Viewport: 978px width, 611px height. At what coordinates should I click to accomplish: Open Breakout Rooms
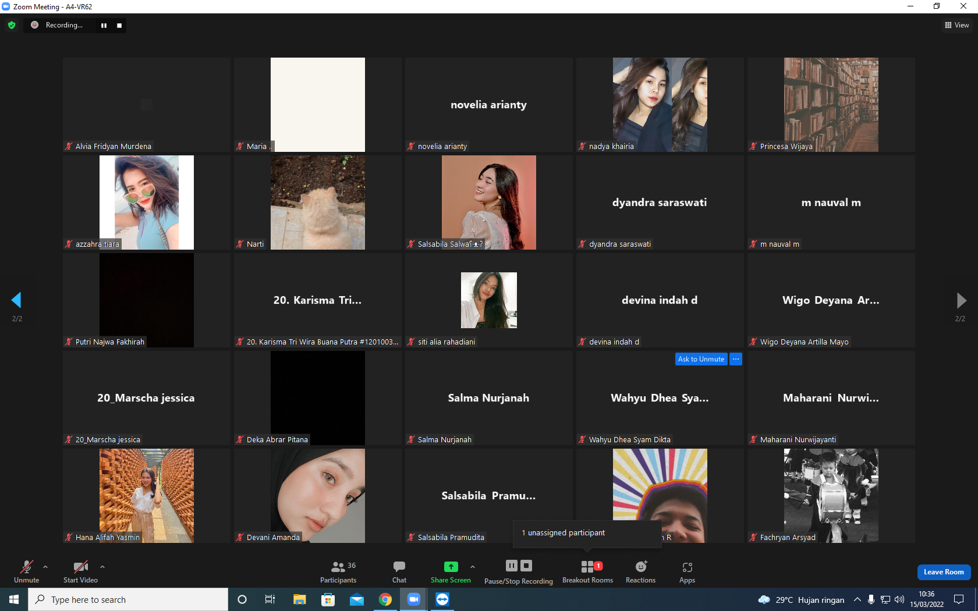tap(587, 572)
